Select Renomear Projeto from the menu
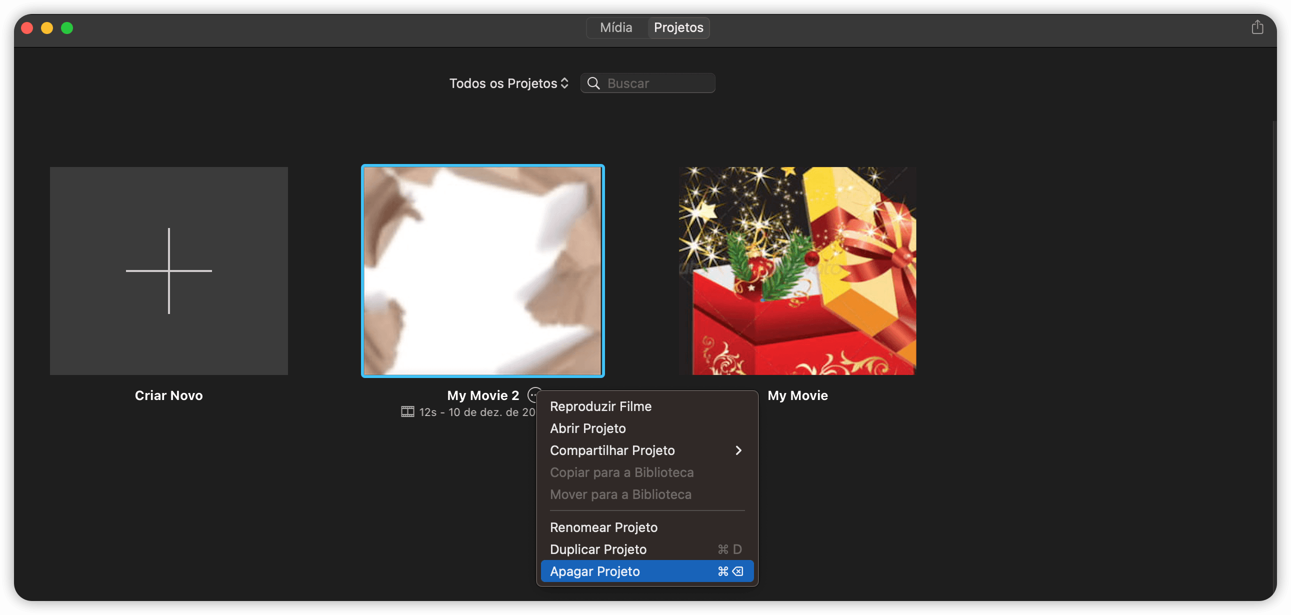Viewport: 1291px width, 615px height. 646,527
